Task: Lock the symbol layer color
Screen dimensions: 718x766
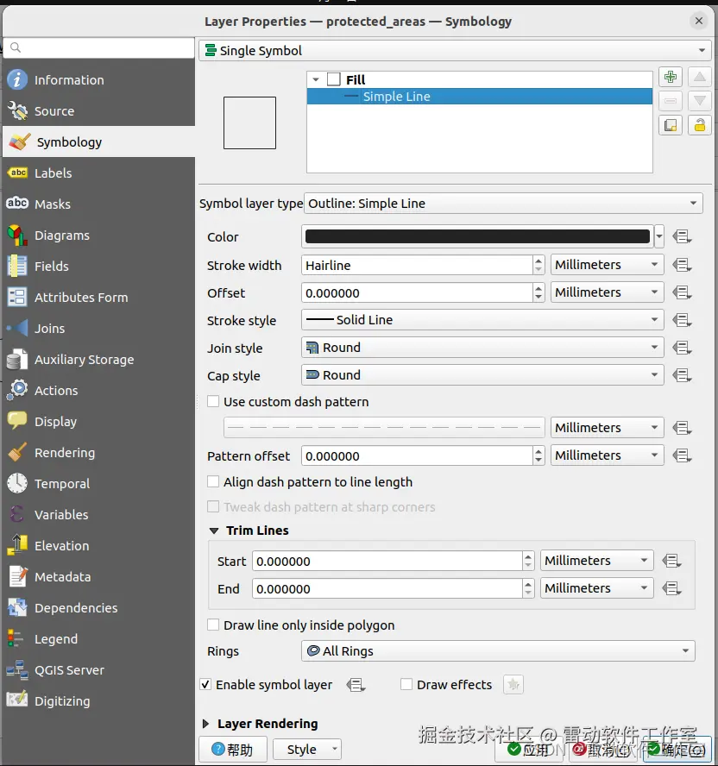Action: pos(699,126)
